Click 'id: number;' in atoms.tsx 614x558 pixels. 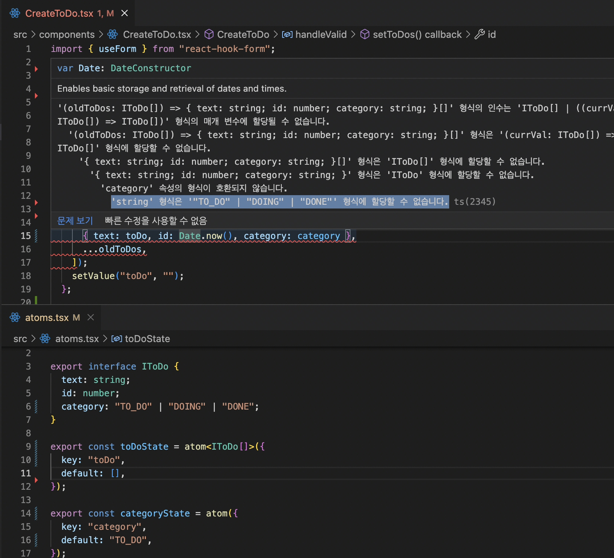coord(91,393)
